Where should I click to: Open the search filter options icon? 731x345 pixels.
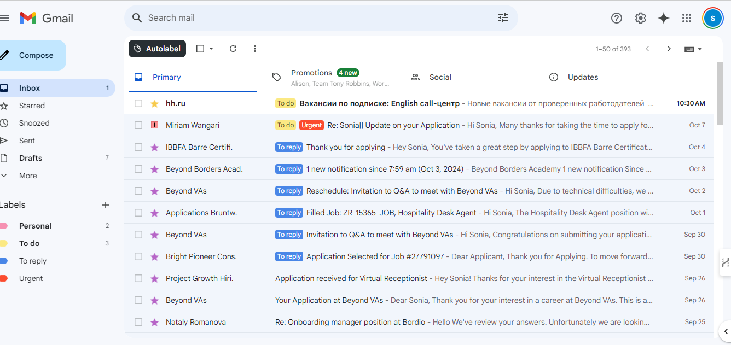tap(502, 18)
